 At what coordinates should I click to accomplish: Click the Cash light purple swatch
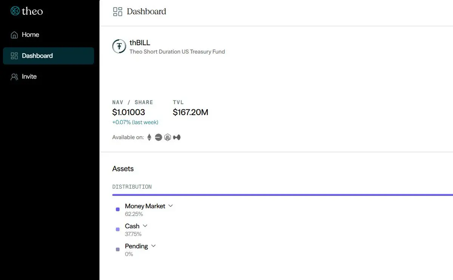pos(118,229)
